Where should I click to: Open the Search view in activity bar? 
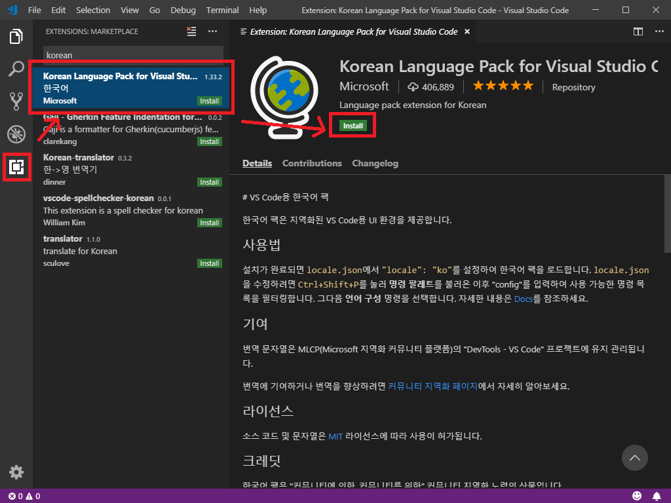[x=16, y=69]
